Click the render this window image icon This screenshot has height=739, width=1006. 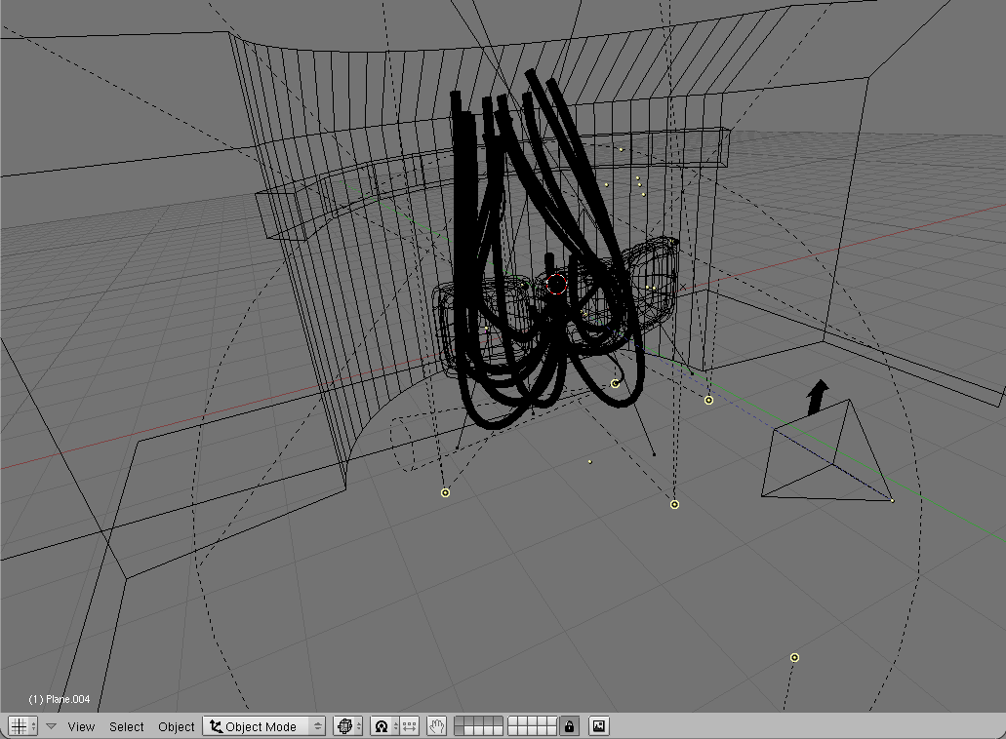[x=598, y=726]
